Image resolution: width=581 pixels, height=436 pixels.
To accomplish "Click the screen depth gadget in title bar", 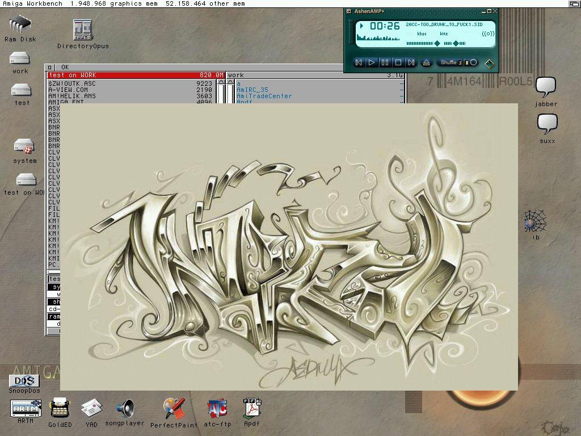I will coord(574,4).
